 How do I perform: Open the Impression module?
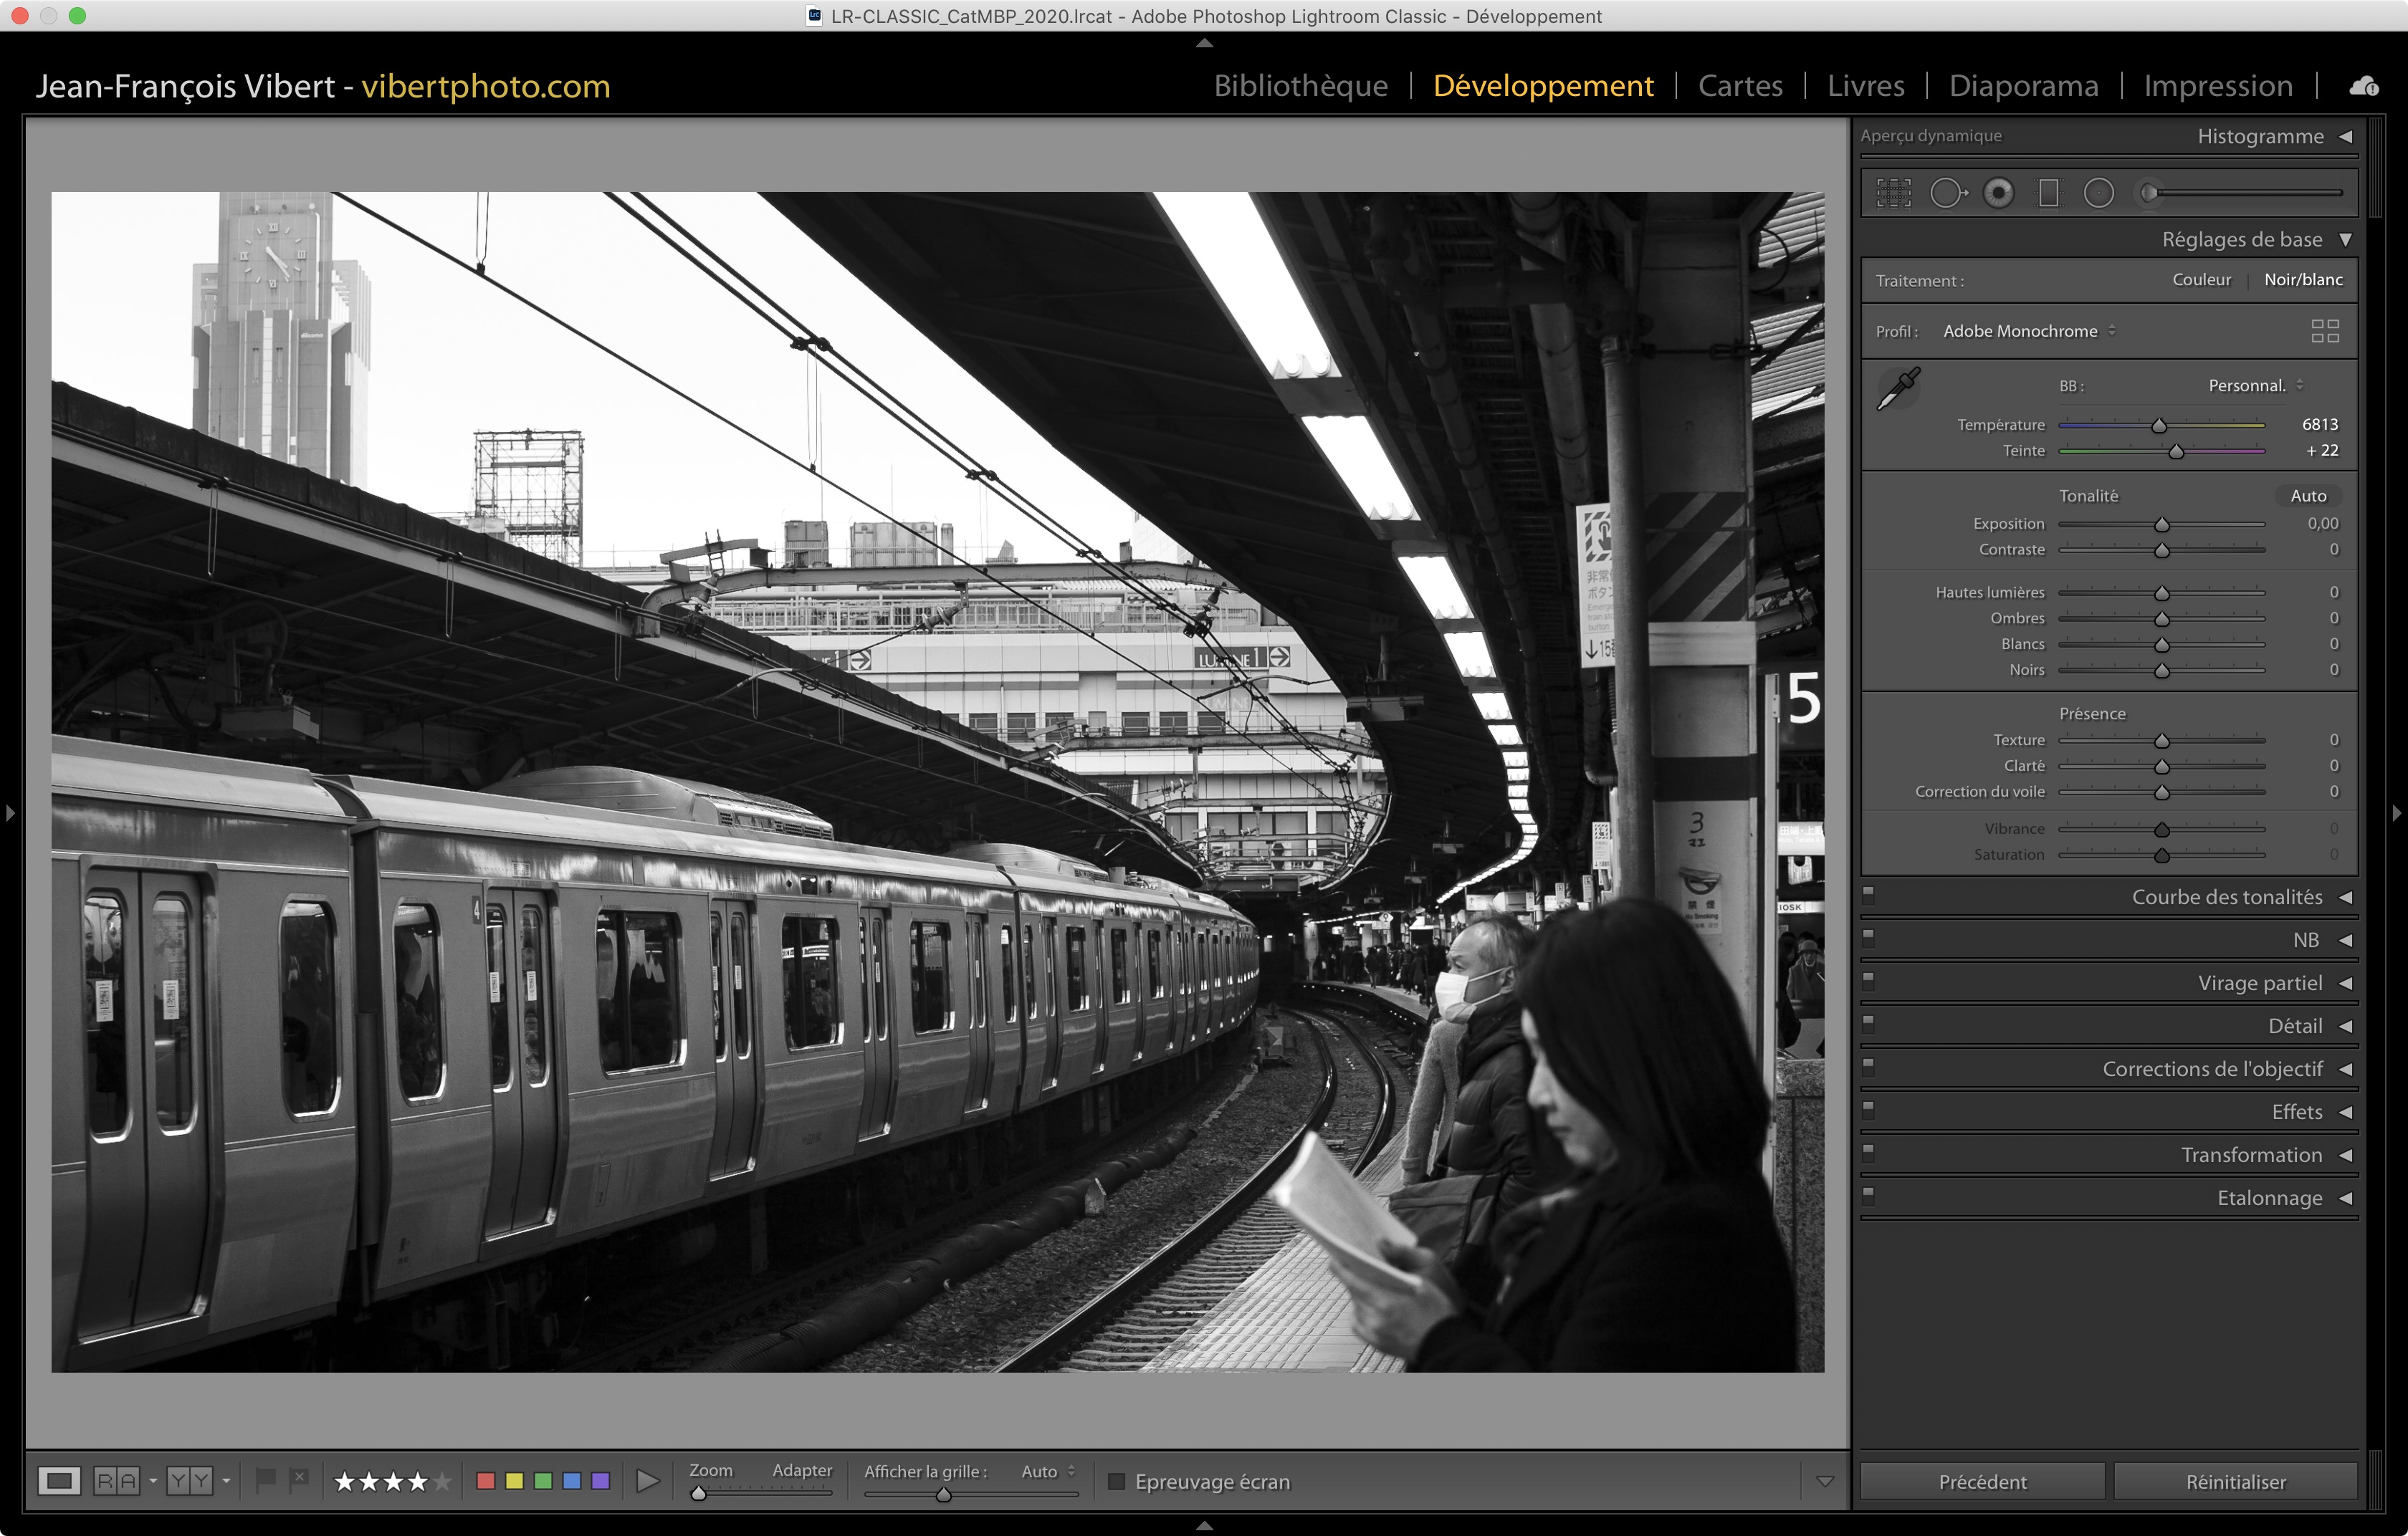(2217, 86)
